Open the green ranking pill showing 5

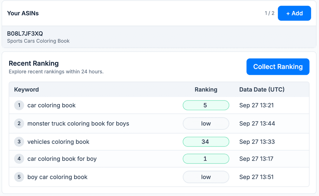tap(206, 105)
